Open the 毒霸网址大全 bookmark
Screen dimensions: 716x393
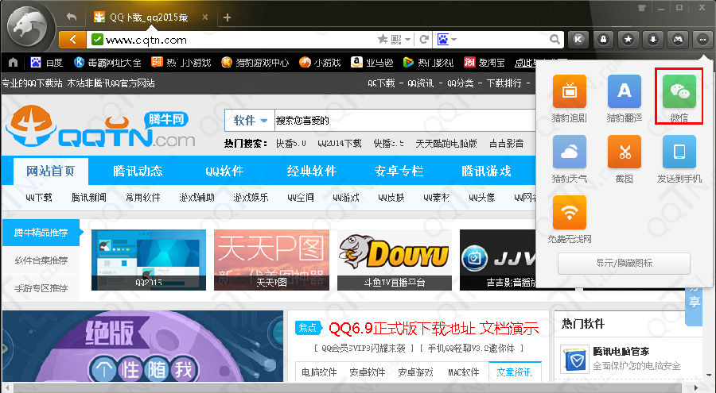click(107, 63)
